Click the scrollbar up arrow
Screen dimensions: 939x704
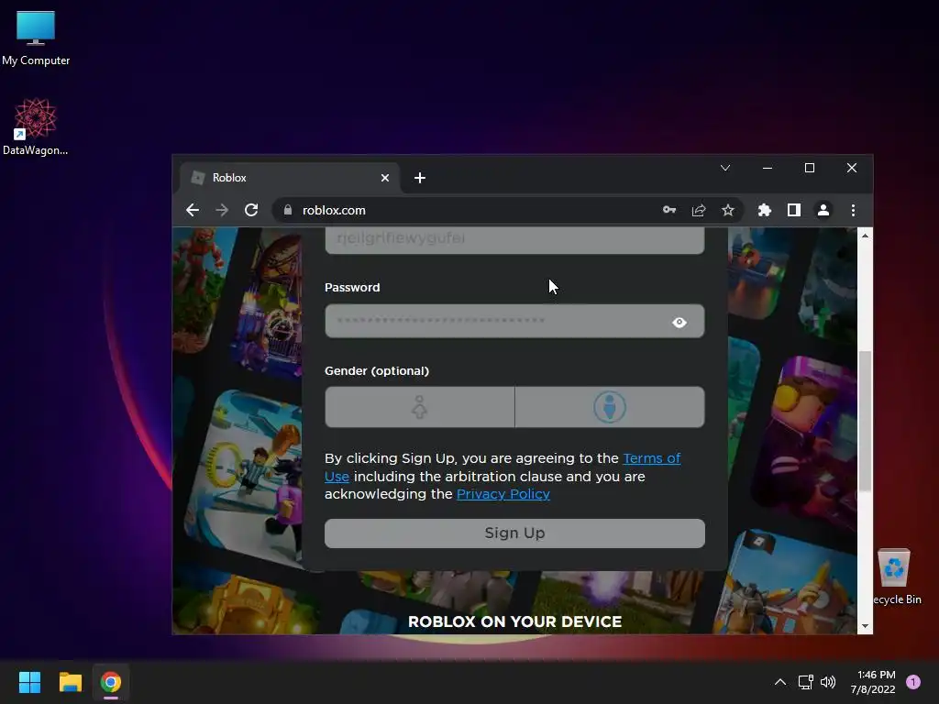(x=865, y=236)
